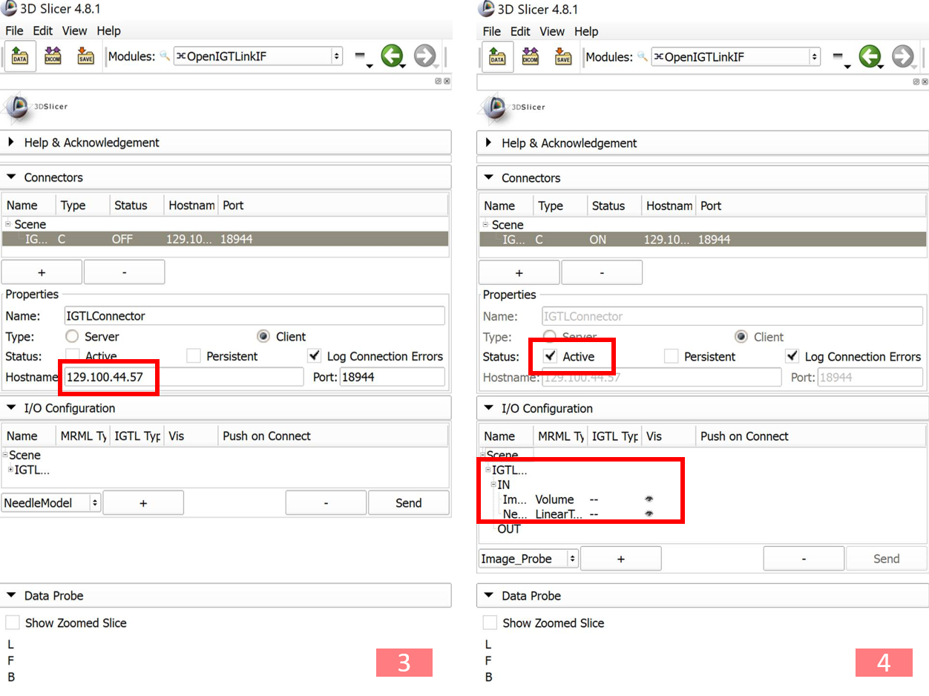Open the DATA loader in left window
The width and height of the screenshot is (929, 696).
[x=20, y=56]
